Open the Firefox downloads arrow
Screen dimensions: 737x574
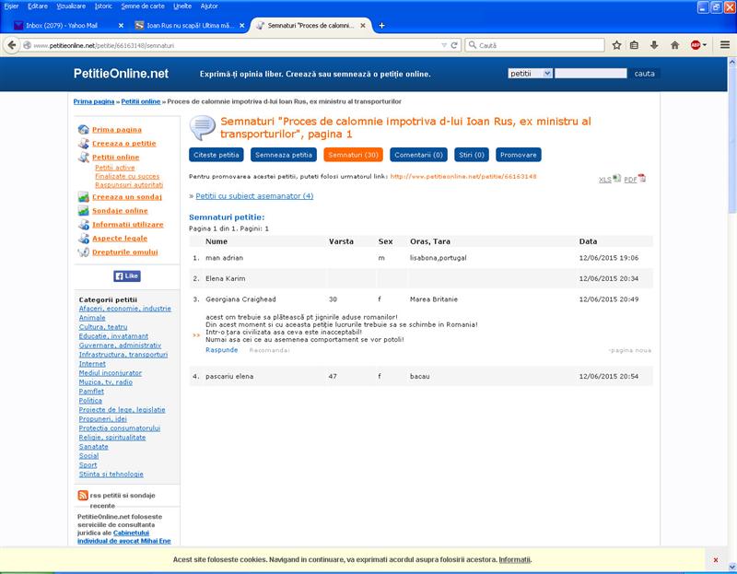[654, 45]
